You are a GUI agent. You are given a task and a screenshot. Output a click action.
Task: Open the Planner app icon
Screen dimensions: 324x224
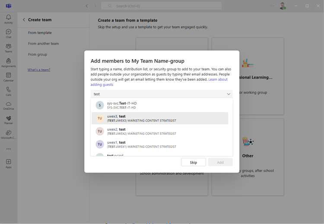[x=8, y=120]
